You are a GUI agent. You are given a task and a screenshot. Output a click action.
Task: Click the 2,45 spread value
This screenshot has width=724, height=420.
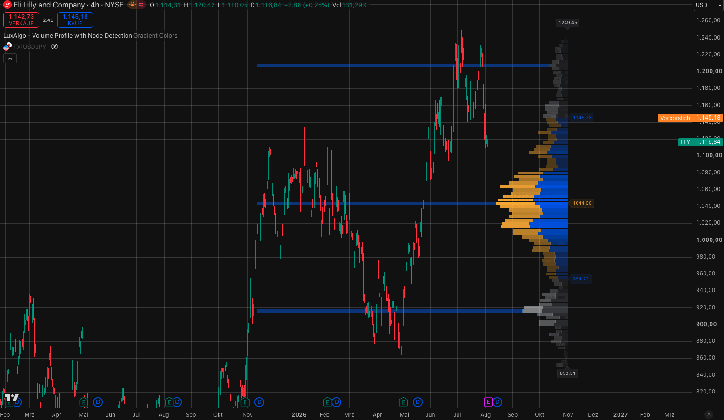click(x=48, y=20)
